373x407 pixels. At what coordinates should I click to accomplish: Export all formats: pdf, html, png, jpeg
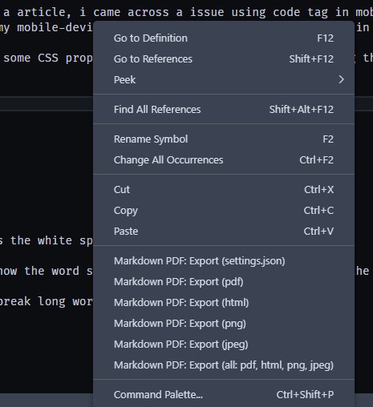click(x=224, y=365)
